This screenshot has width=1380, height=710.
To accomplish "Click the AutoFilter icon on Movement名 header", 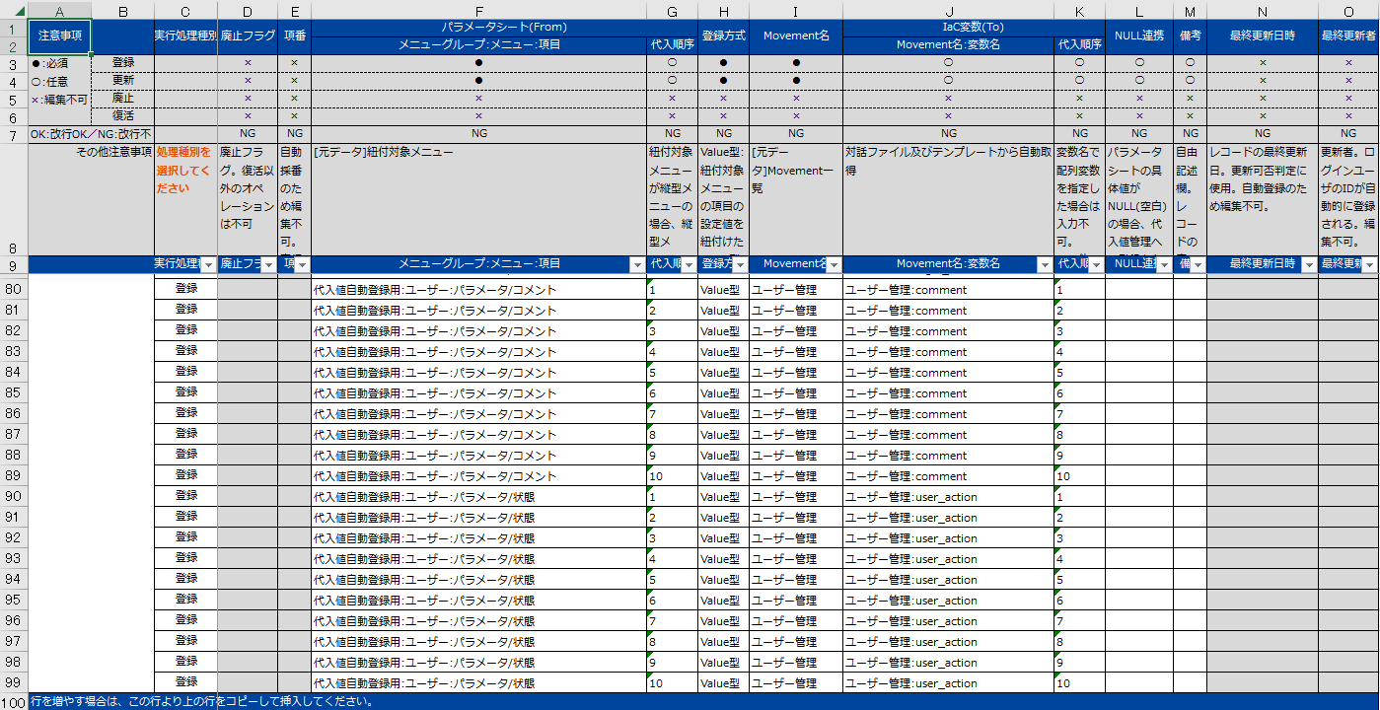I will pyautogui.click(x=834, y=263).
